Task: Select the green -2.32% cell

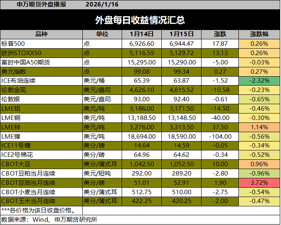Action: (x=260, y=81)
